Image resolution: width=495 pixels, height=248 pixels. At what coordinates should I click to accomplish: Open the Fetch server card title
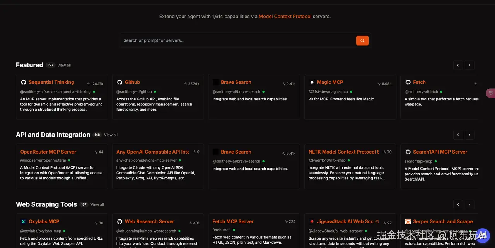[x=419, y=82]
